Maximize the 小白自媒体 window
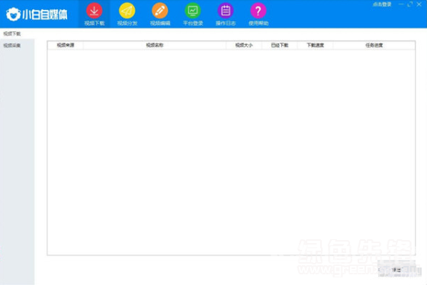 410,5
